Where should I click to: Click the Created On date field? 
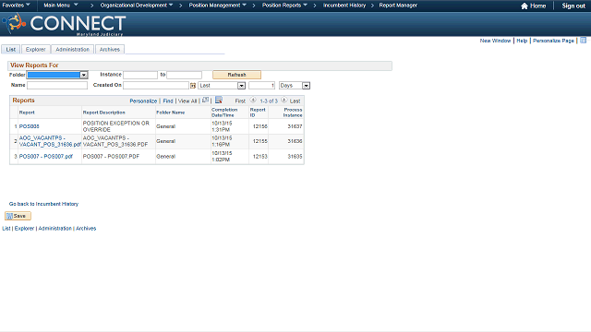tap(156, 86)
